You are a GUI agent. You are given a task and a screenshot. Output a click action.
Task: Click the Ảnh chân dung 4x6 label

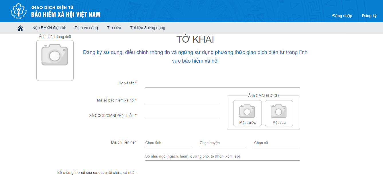pyautogui.click(x=55, y=37)
